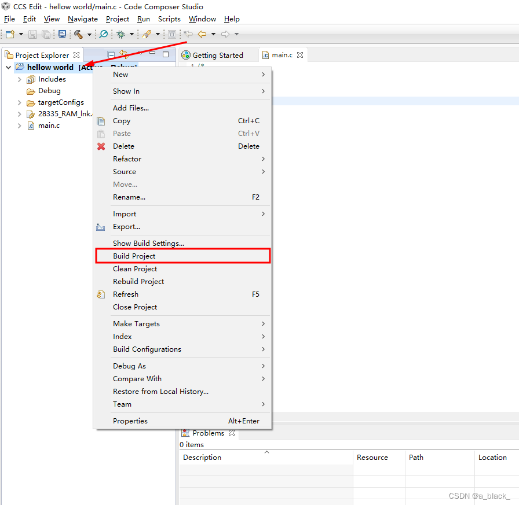Expand the 28335_RAM_lnk file node
This screenshot has height=505, width=519.
coord(20,114)
